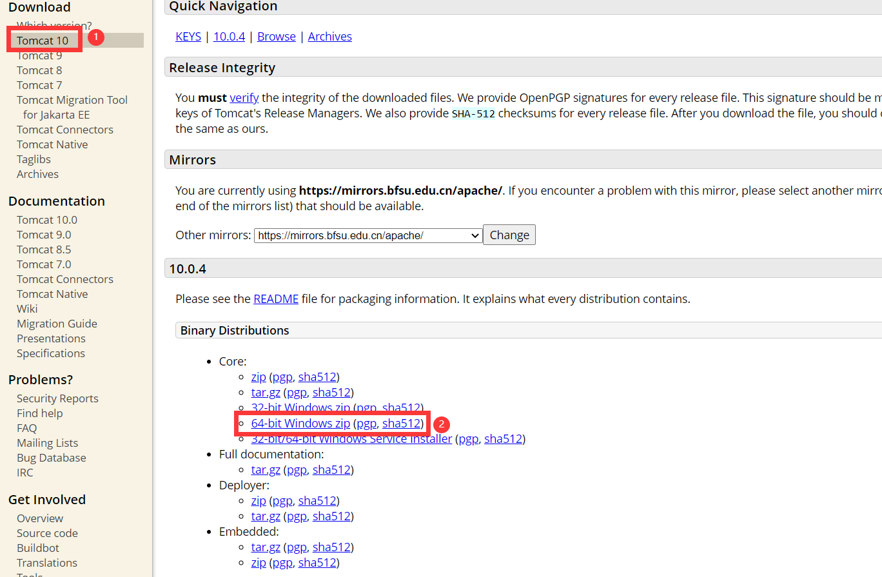Select Tomcat 8 in the Download sidebar

[x=39, y=70]
